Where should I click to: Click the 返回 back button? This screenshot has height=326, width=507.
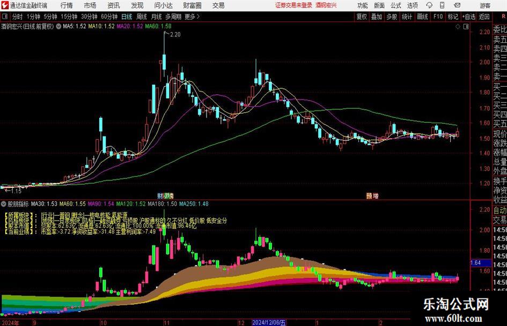pyautogui.click(x=484, y=17)
